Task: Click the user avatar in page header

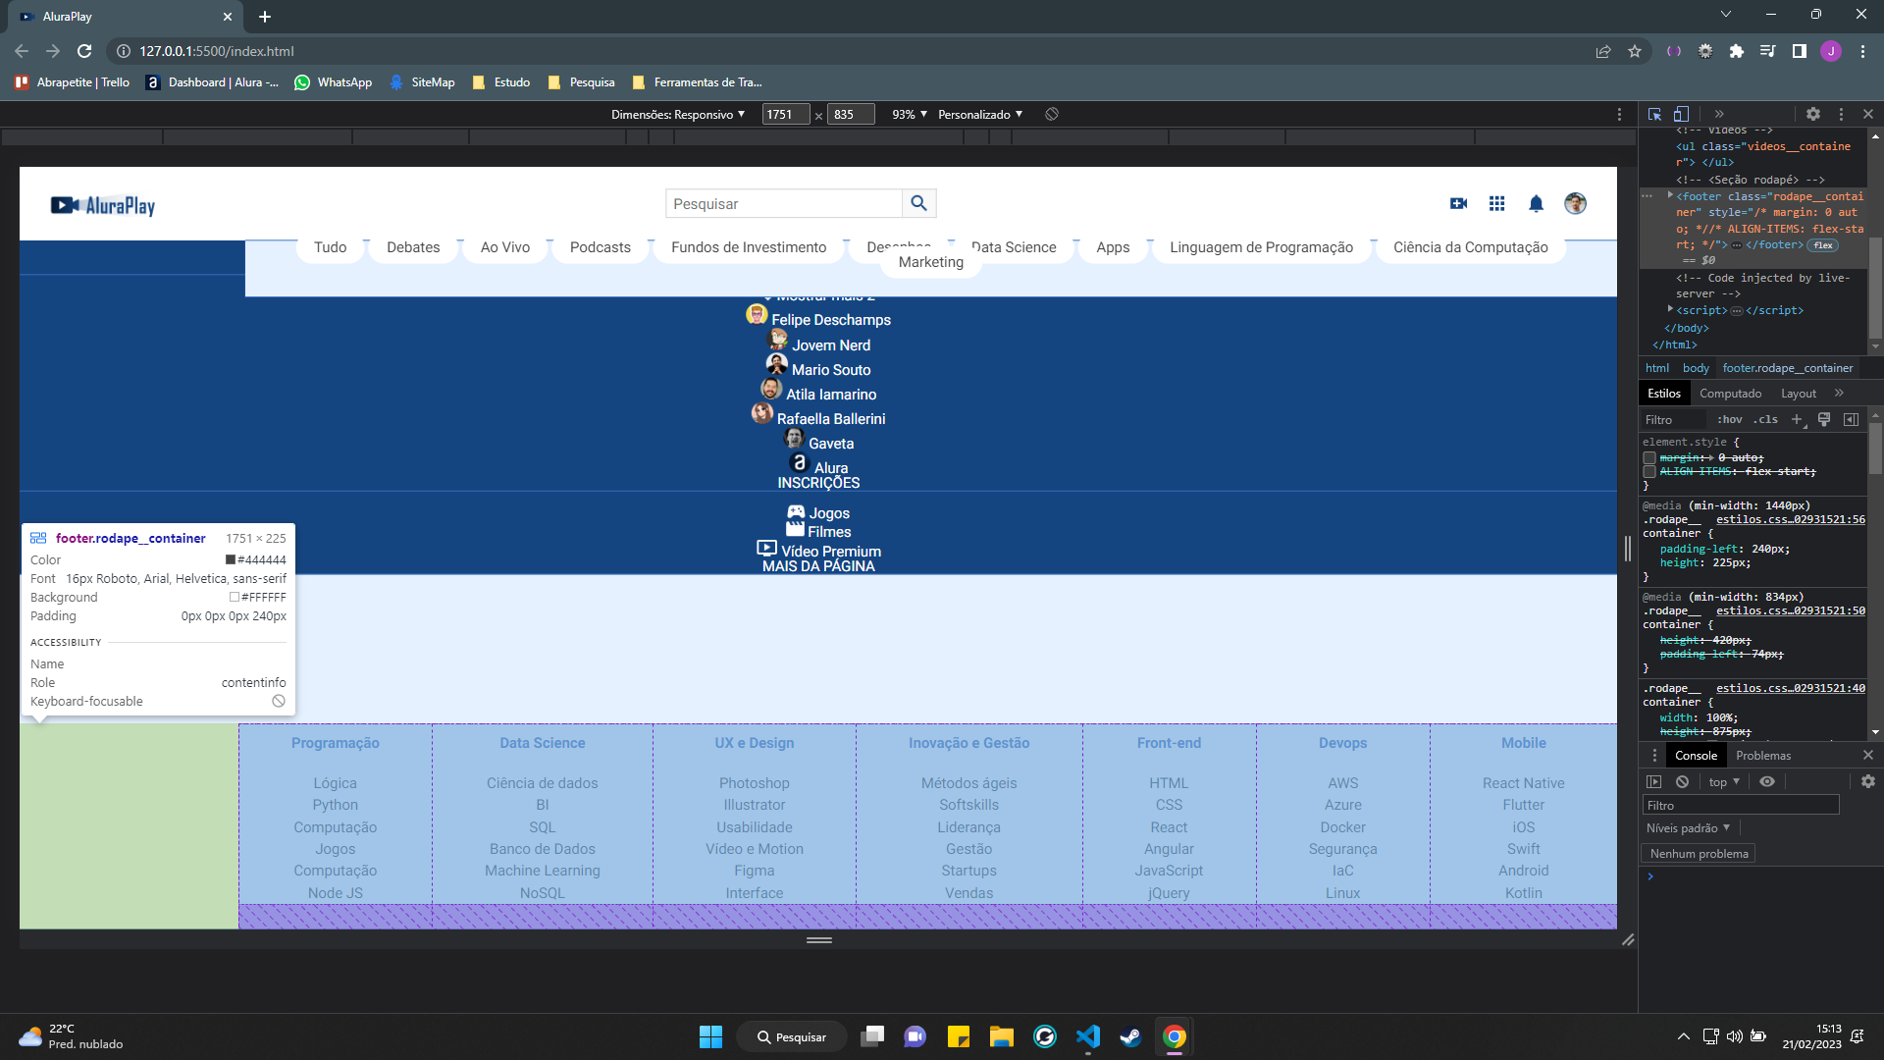Action: (x=1575, y=203)
